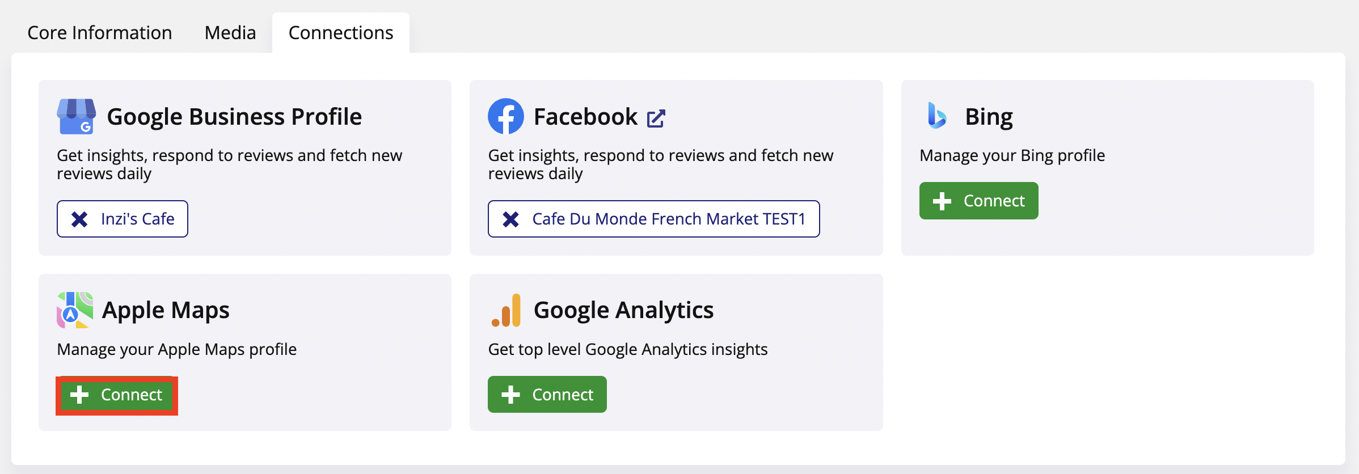Click the Facebook logo icon
1359x474 pixels.
(x=506, y=116)
